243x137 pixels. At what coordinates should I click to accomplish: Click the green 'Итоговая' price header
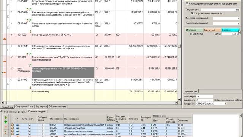pyautogui.click(x=194, y=30)
